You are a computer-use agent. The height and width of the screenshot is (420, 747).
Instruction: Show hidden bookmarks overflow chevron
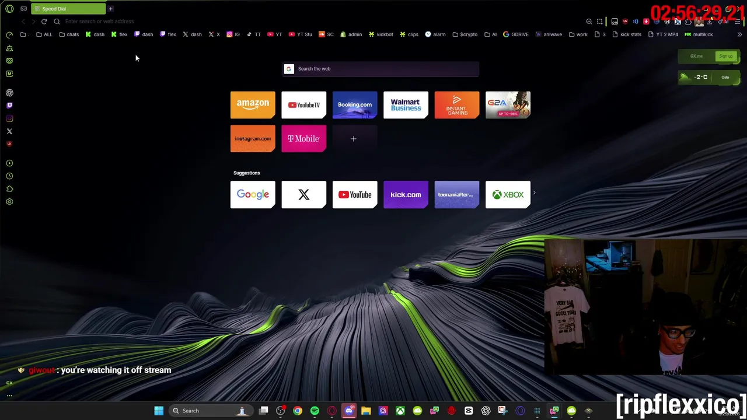[x=739, y=34]
